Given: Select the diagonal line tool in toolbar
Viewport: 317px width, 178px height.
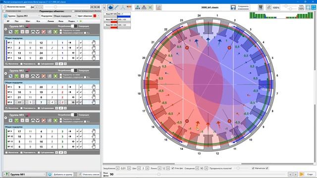Looking at the screenshot, I should 117,7.
